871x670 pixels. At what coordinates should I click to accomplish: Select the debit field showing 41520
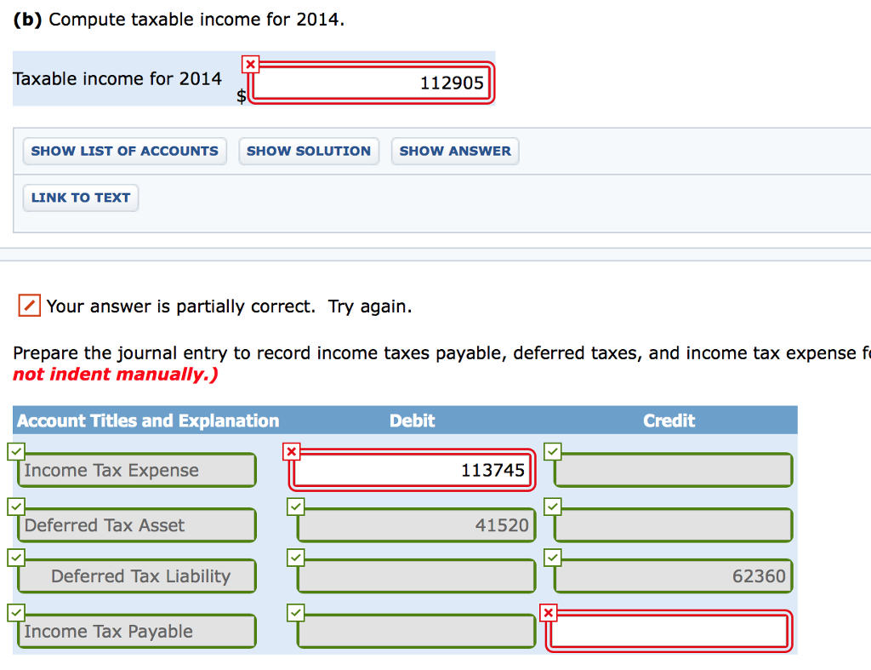pyautogui.click(x=415, y=525)
